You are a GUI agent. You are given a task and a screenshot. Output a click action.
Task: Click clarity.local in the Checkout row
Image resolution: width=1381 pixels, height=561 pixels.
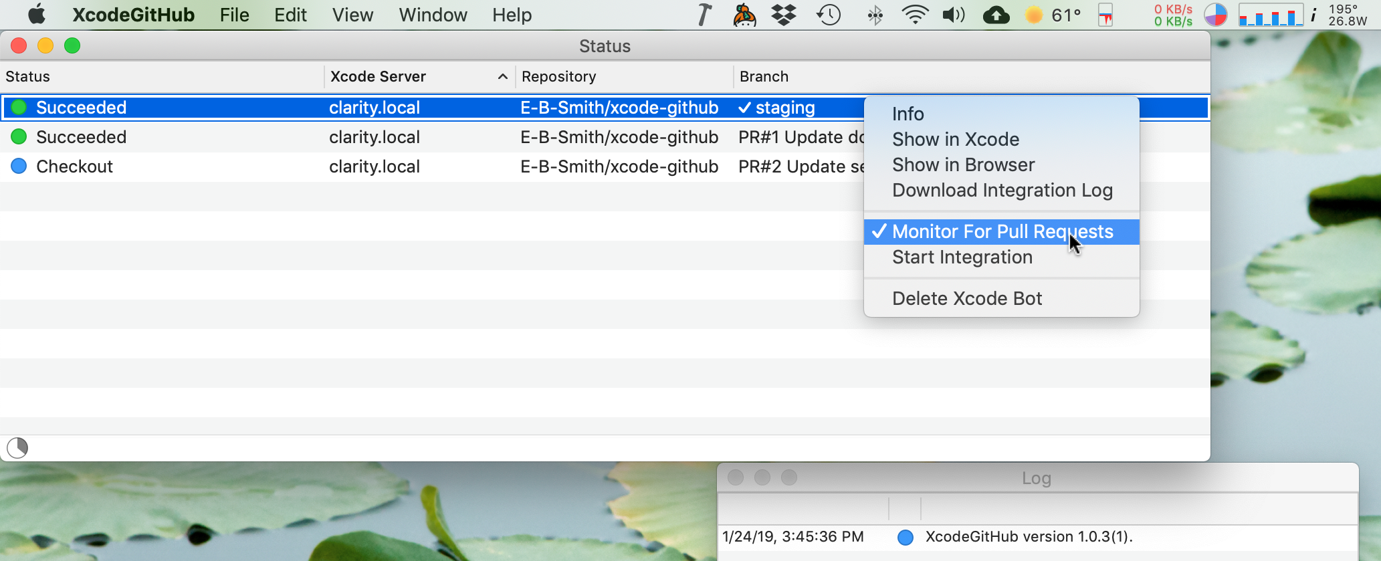point(375,166)
